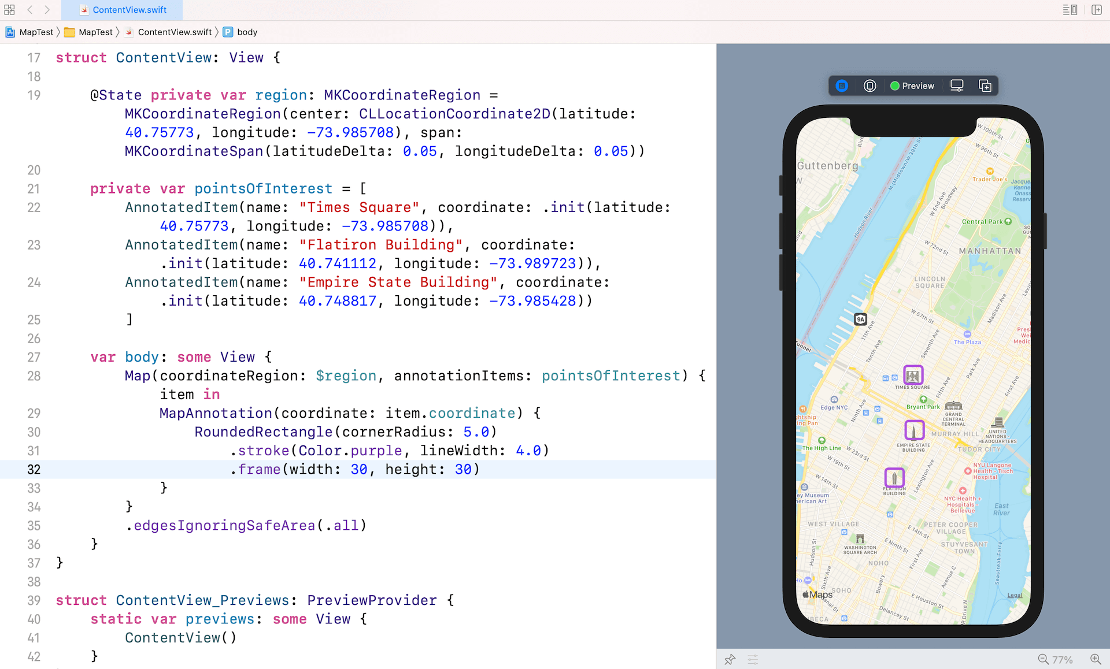Navigate back with left chevron
Image resolution: width=1110 pixels, height=669 pixels.
click(29, 10)
